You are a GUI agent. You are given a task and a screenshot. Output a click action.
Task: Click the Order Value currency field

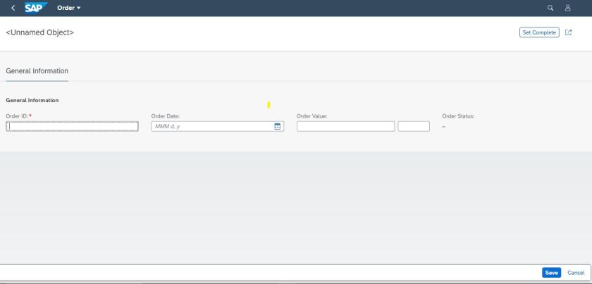[x=414, y=127]
